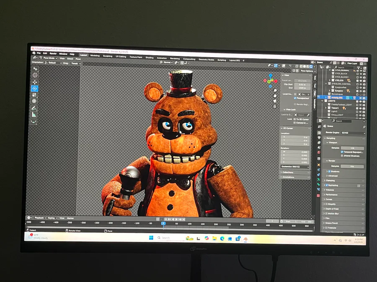Toggle the Shadows checkbox
The image size is (377, 282).
329,171
